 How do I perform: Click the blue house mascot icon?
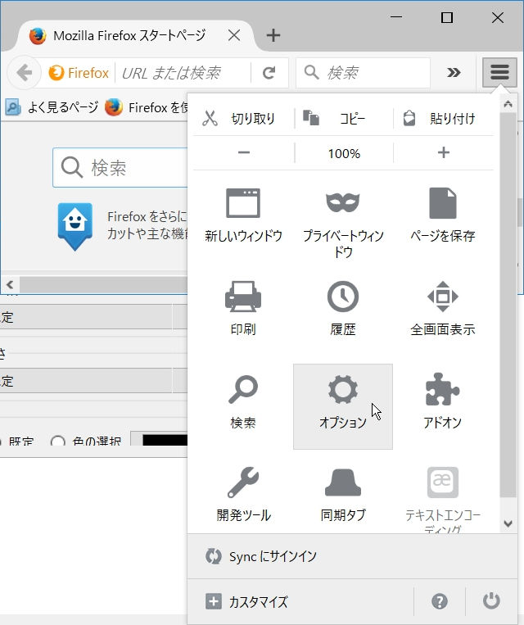pos(75,226)
